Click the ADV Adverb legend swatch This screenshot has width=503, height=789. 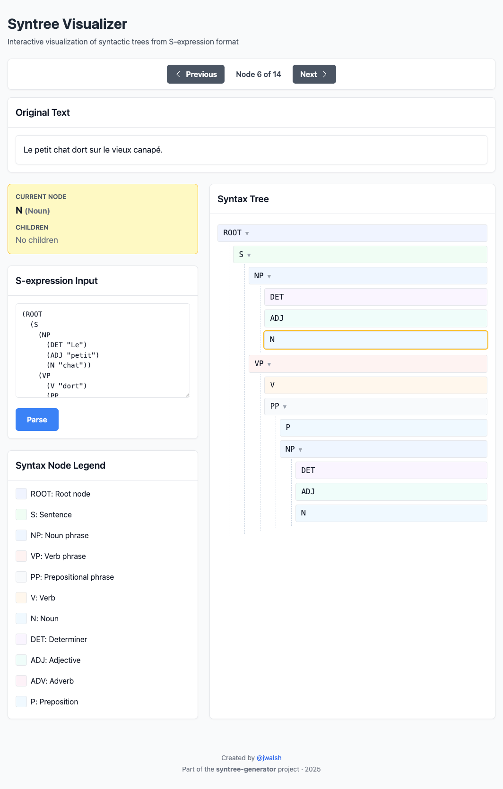click(x=21, y=681)
